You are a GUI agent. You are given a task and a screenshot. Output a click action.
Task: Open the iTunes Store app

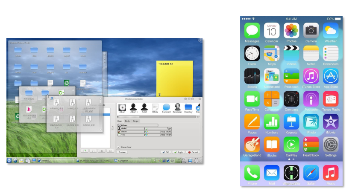311,76
